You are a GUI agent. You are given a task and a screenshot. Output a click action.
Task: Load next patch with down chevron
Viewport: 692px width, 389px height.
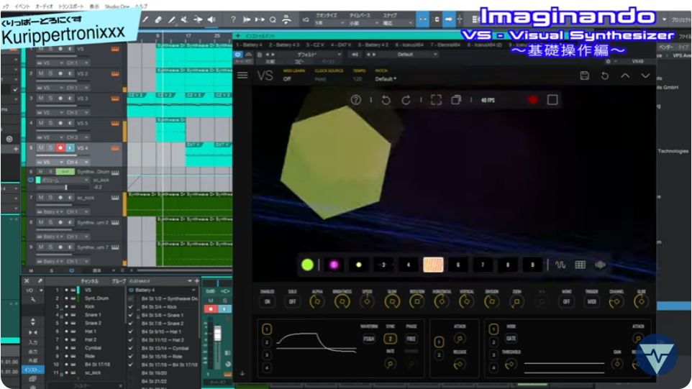point(645,75)
